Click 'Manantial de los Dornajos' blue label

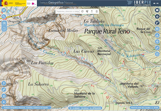[x=104, y=25]
